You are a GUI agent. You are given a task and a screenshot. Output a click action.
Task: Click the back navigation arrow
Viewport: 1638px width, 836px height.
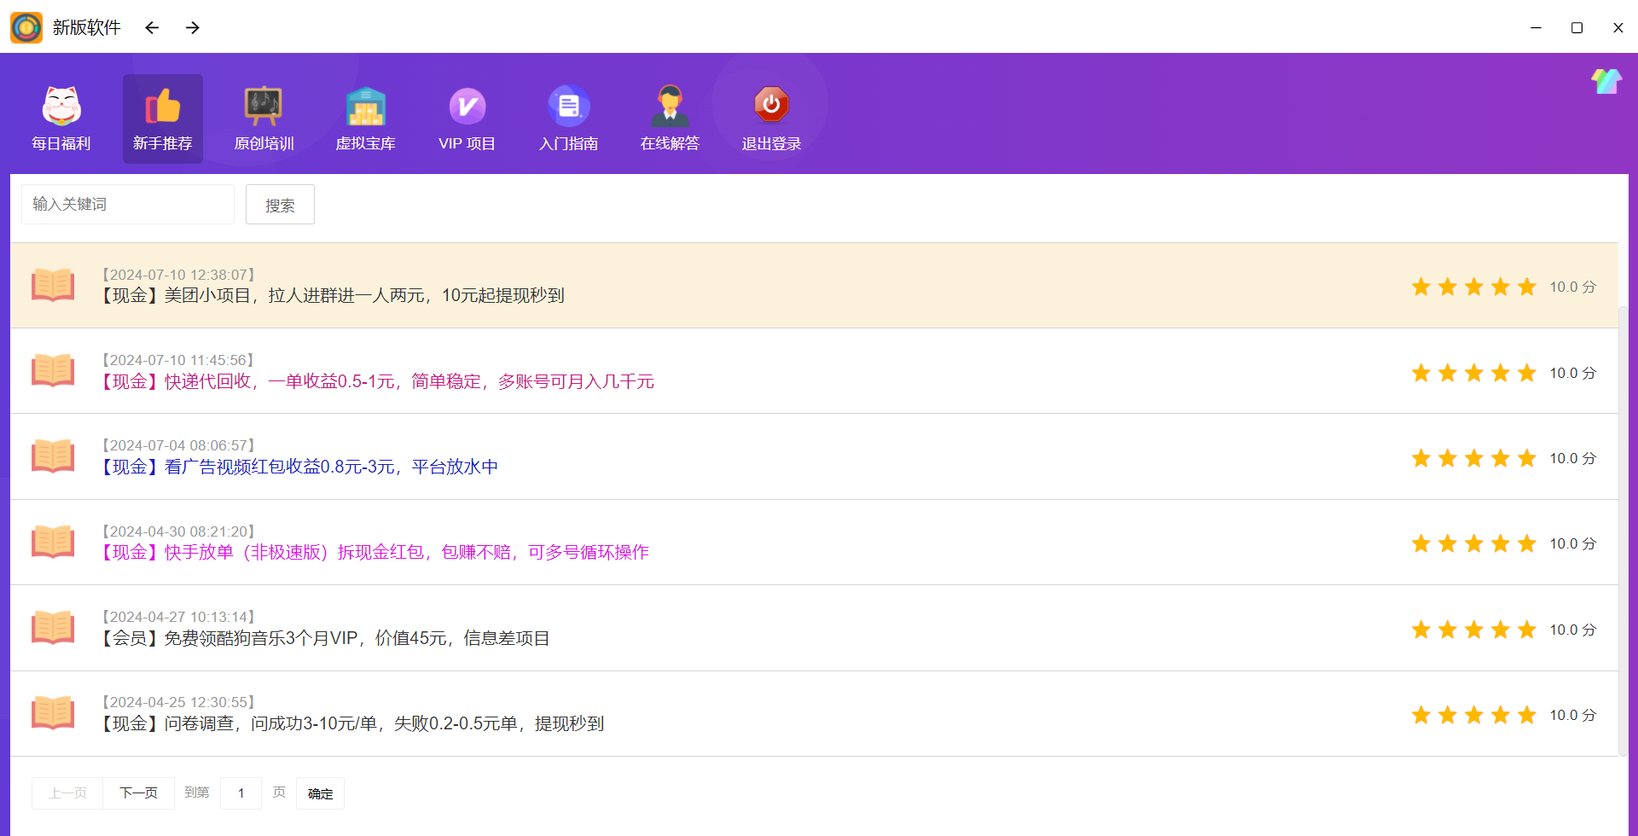click(x=151, y=27)
